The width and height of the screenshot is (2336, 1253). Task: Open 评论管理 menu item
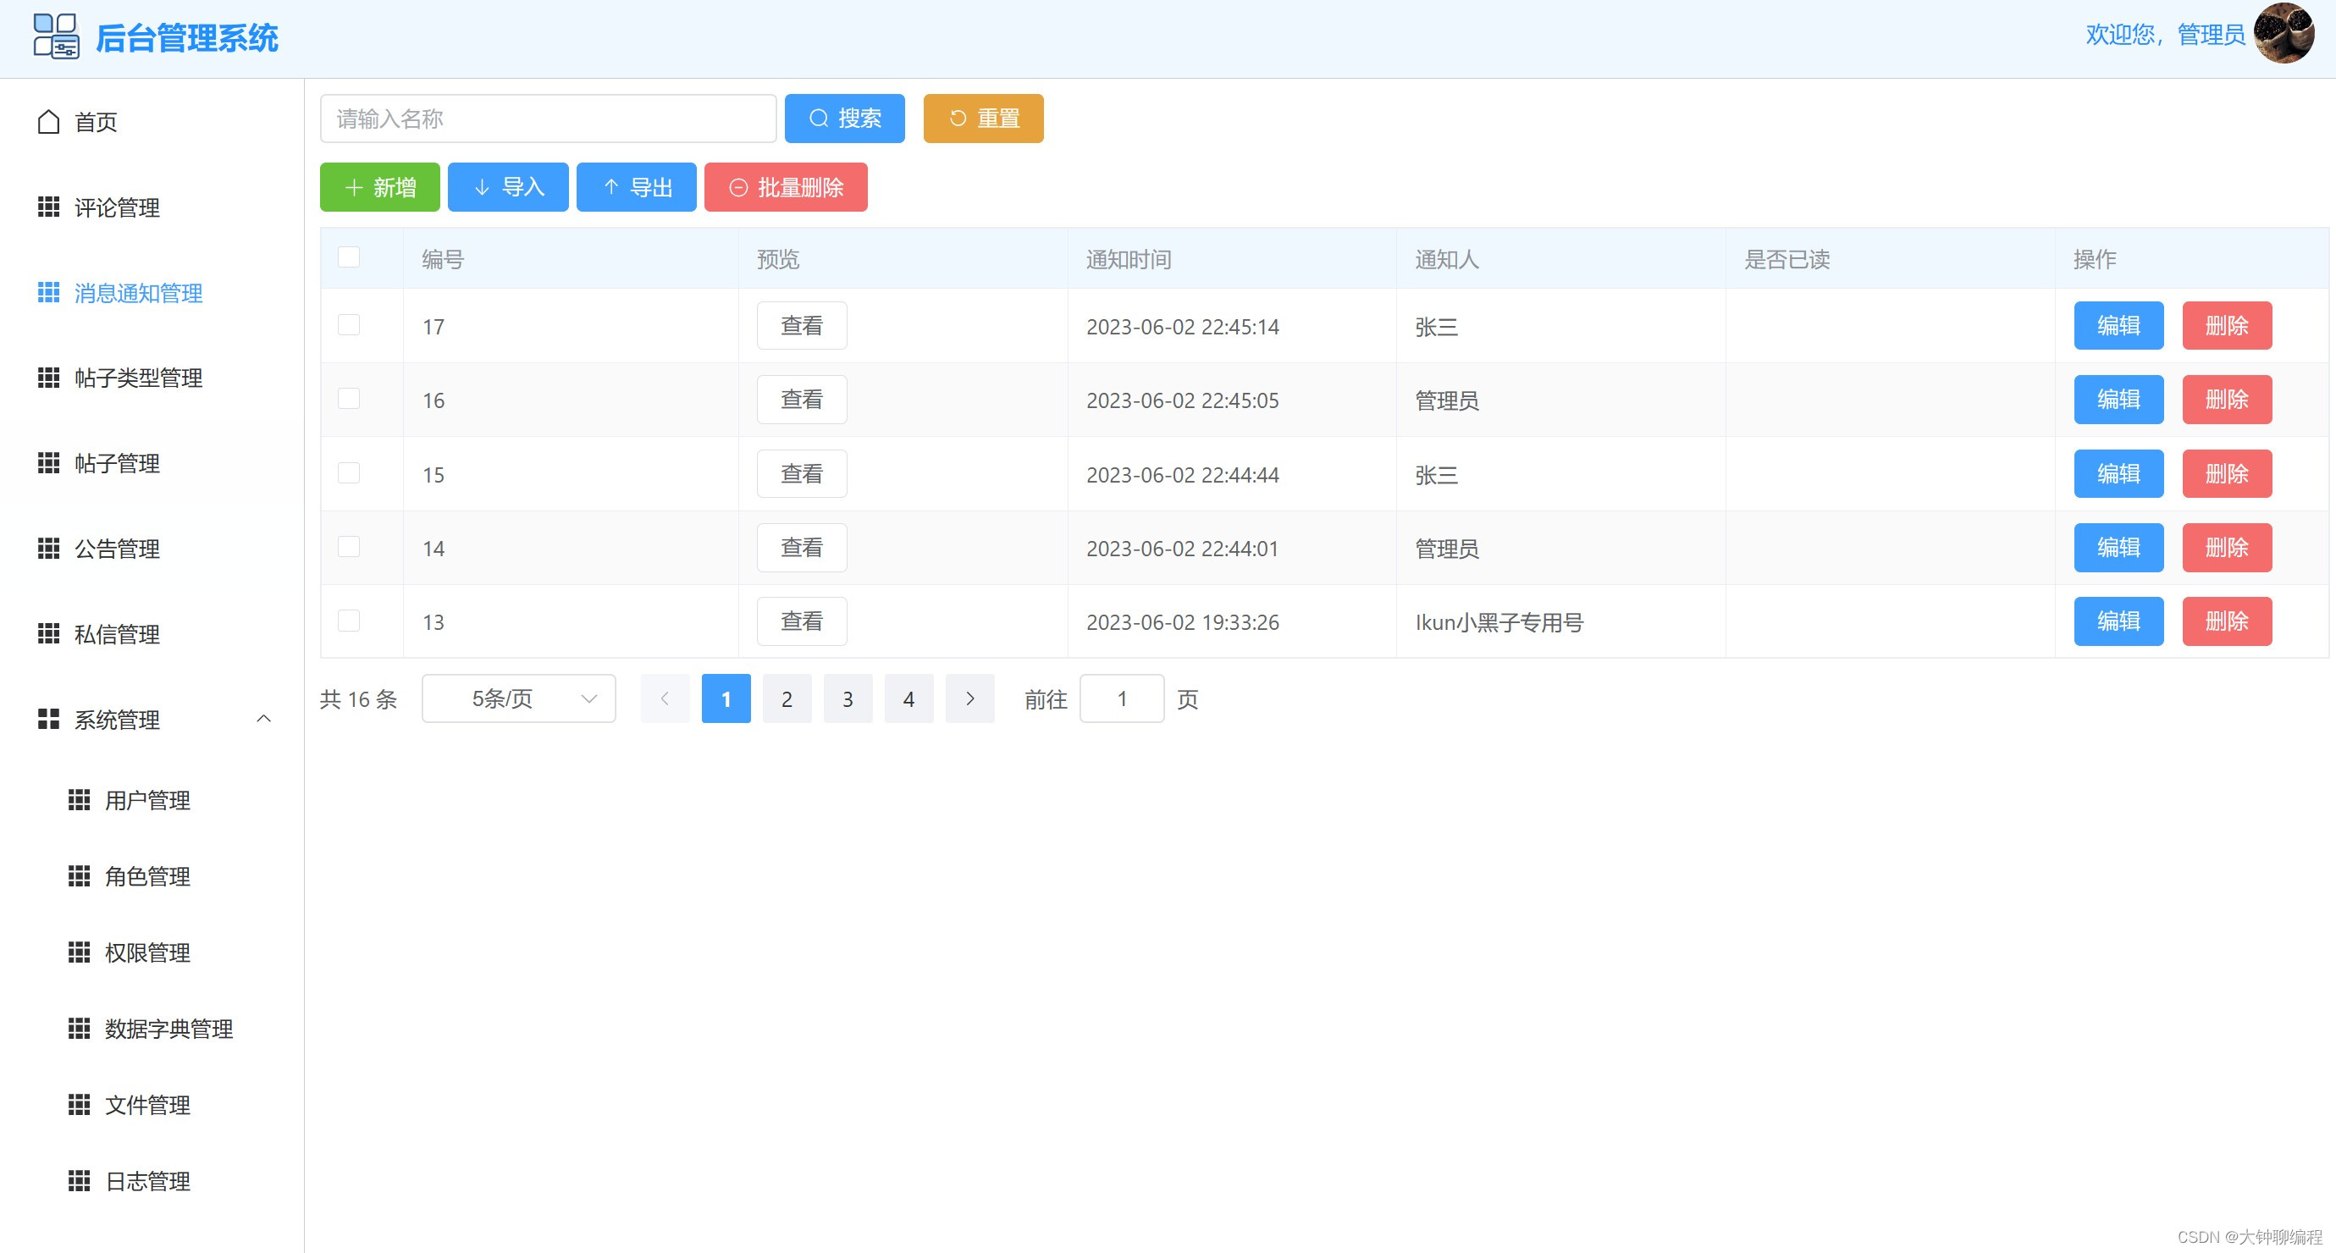(152, 207)
